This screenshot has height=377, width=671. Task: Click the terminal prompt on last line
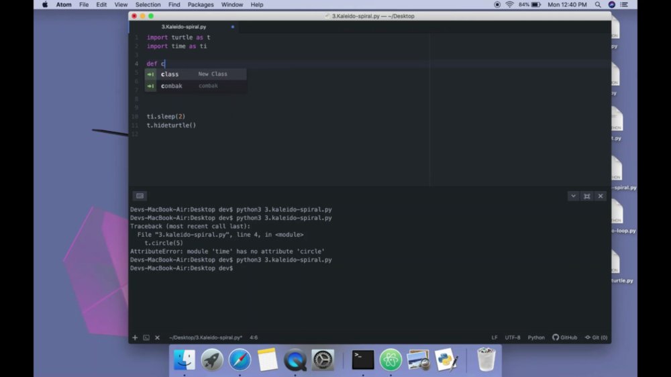click(181, 268)
